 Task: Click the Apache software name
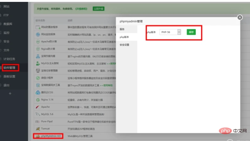(46, 107)
